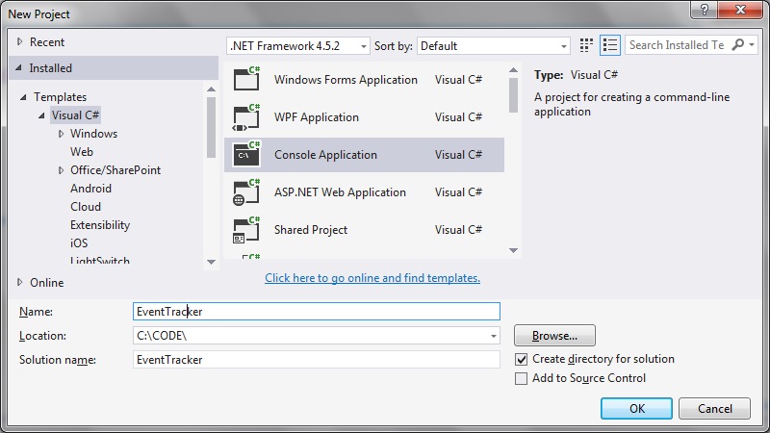
Task: Collapse the Templates tree node
Action: [x=23, y=97]
